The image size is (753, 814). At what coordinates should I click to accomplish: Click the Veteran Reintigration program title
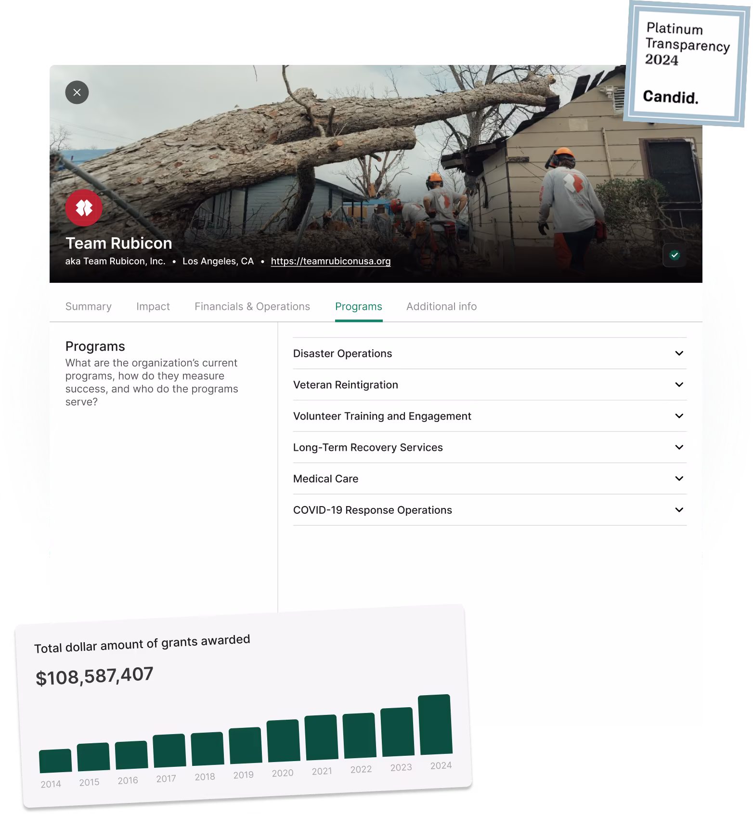coord(346,385)
